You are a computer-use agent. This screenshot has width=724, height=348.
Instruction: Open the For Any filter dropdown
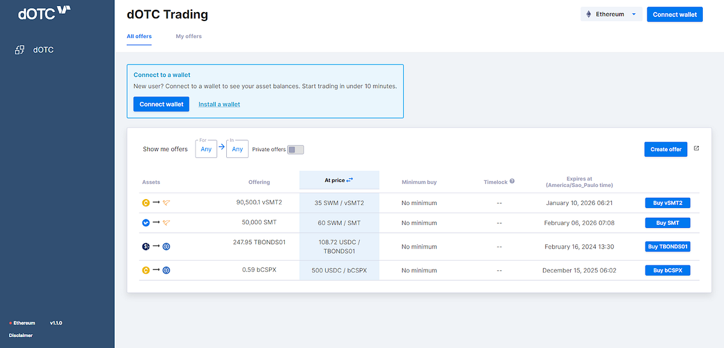[206, 149]
